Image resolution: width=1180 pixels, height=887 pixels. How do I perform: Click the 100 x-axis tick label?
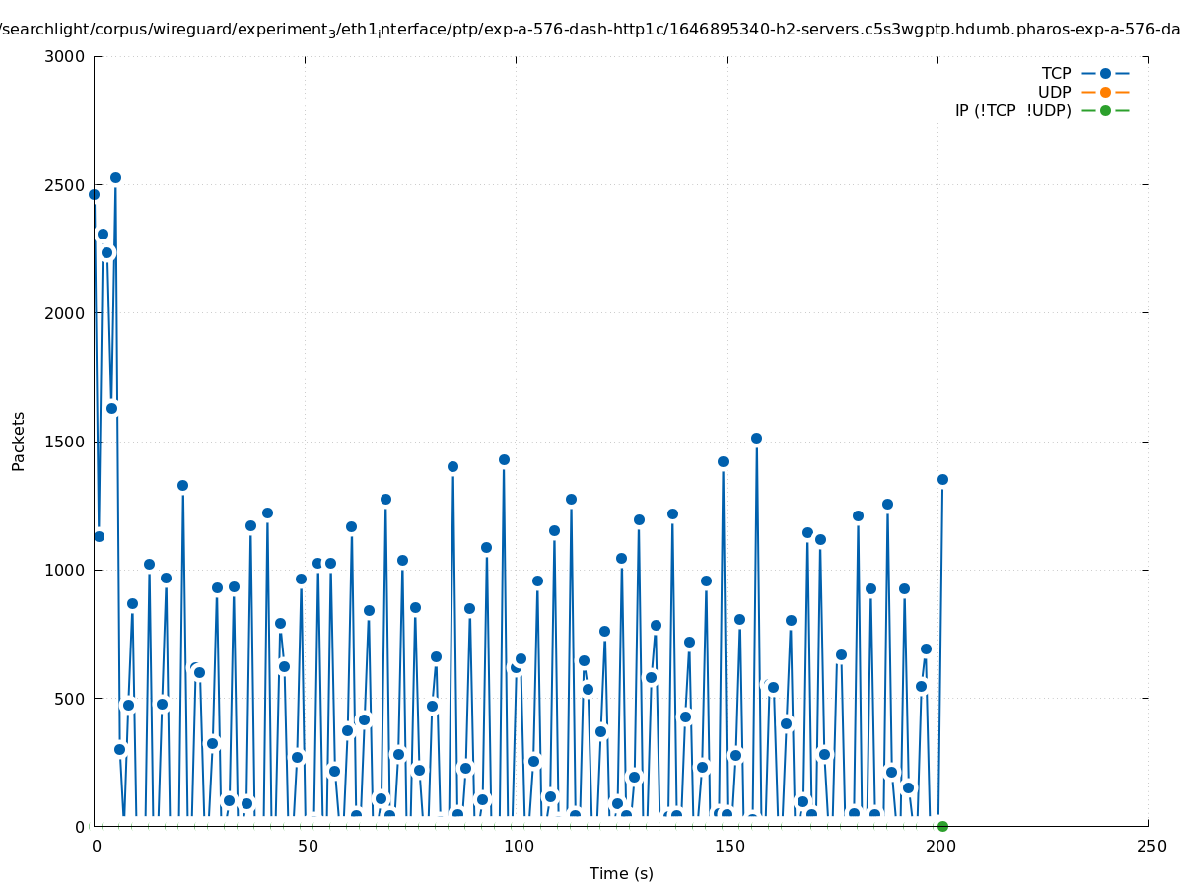[517, 847]
